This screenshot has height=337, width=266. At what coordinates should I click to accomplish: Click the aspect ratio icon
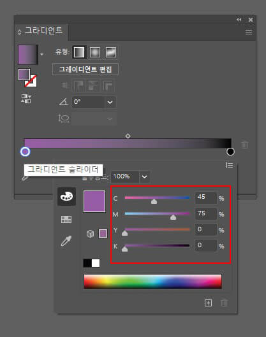tap(64, 118)
